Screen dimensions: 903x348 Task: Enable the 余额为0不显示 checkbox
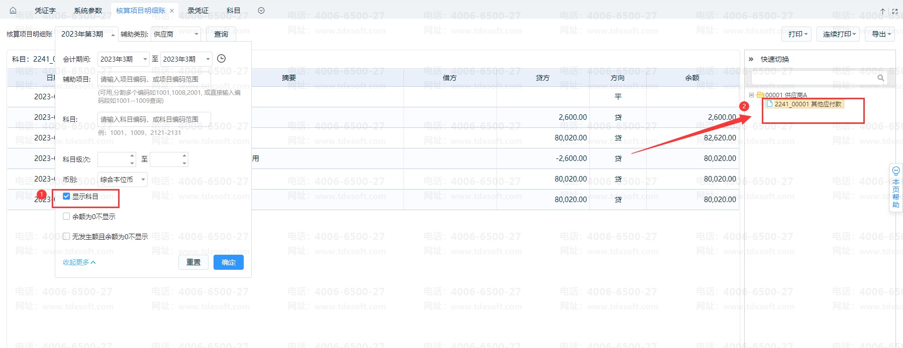pyautogui.click(x=66, y=216)
